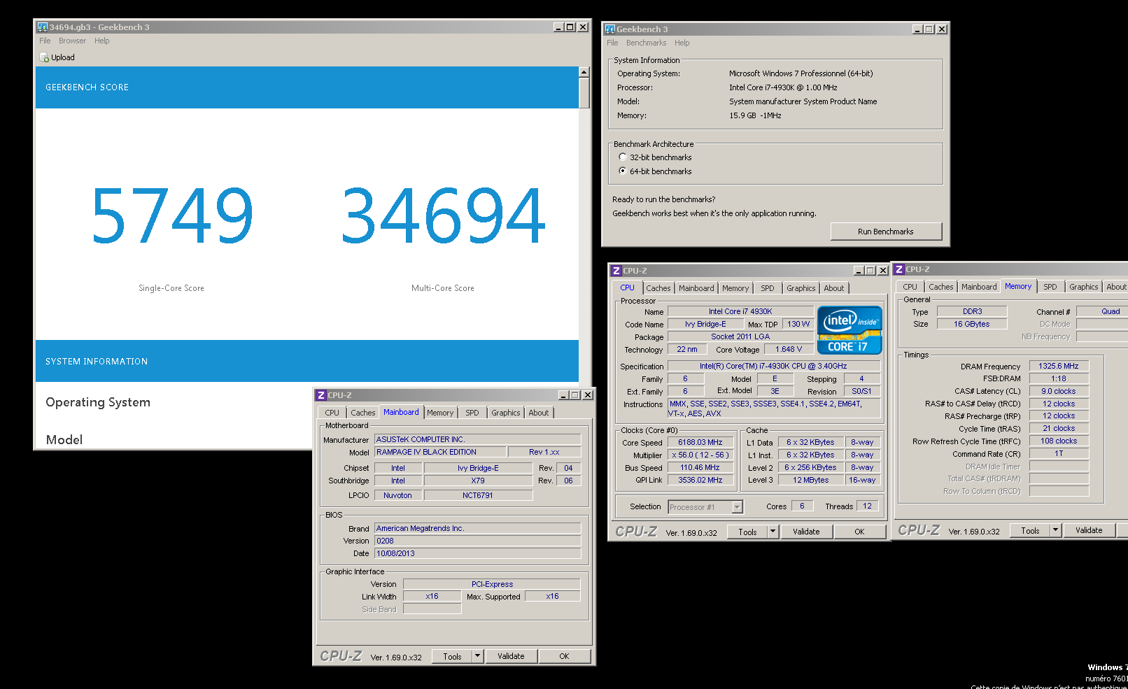Click Specification field i7-4930K @ 3.40GHz
1128x689 pixels.
(773, 366)
